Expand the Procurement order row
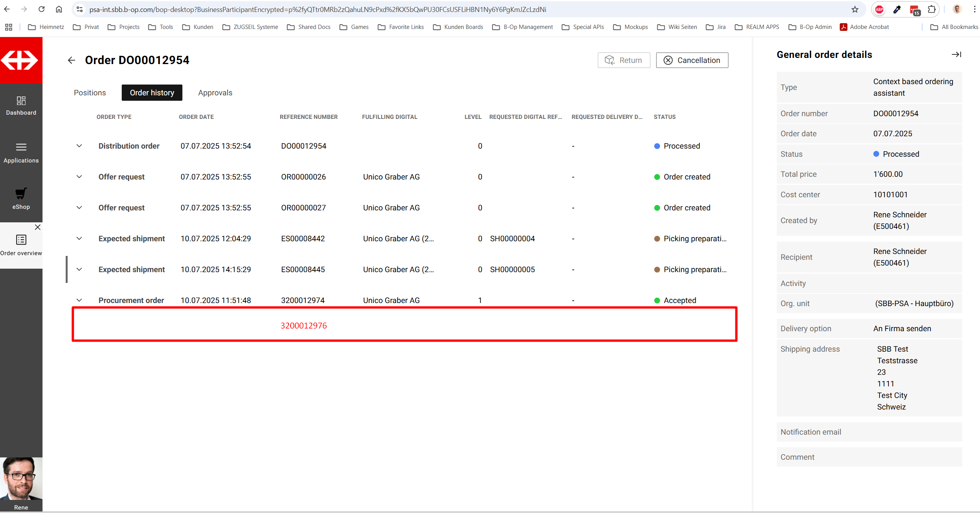This screenshot has width=980, height=513. (79, 300)
